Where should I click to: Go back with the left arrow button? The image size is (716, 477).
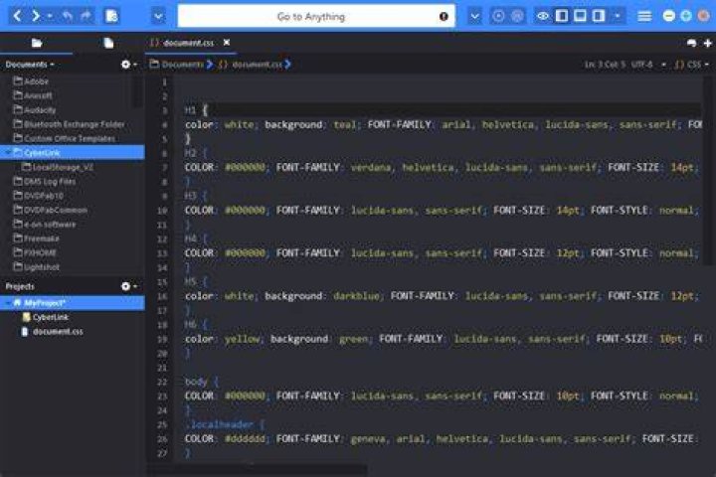(17, 17)
